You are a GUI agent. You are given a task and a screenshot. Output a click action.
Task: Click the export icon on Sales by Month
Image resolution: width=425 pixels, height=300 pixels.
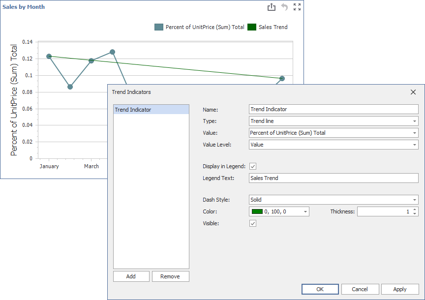[271, 7]
